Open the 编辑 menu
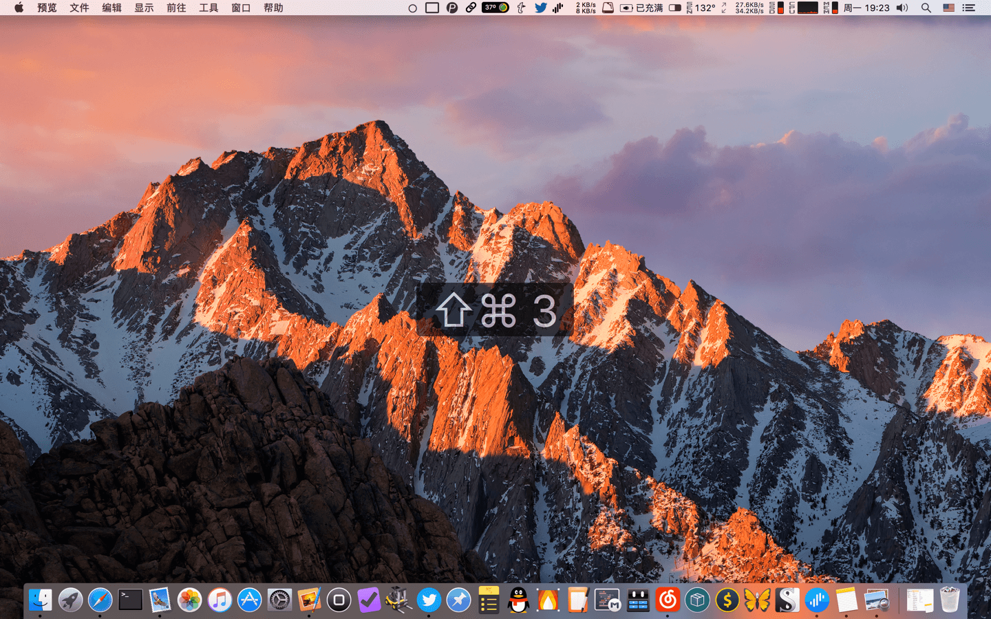Screen dimensions: 991x619 tap(111, 8)
